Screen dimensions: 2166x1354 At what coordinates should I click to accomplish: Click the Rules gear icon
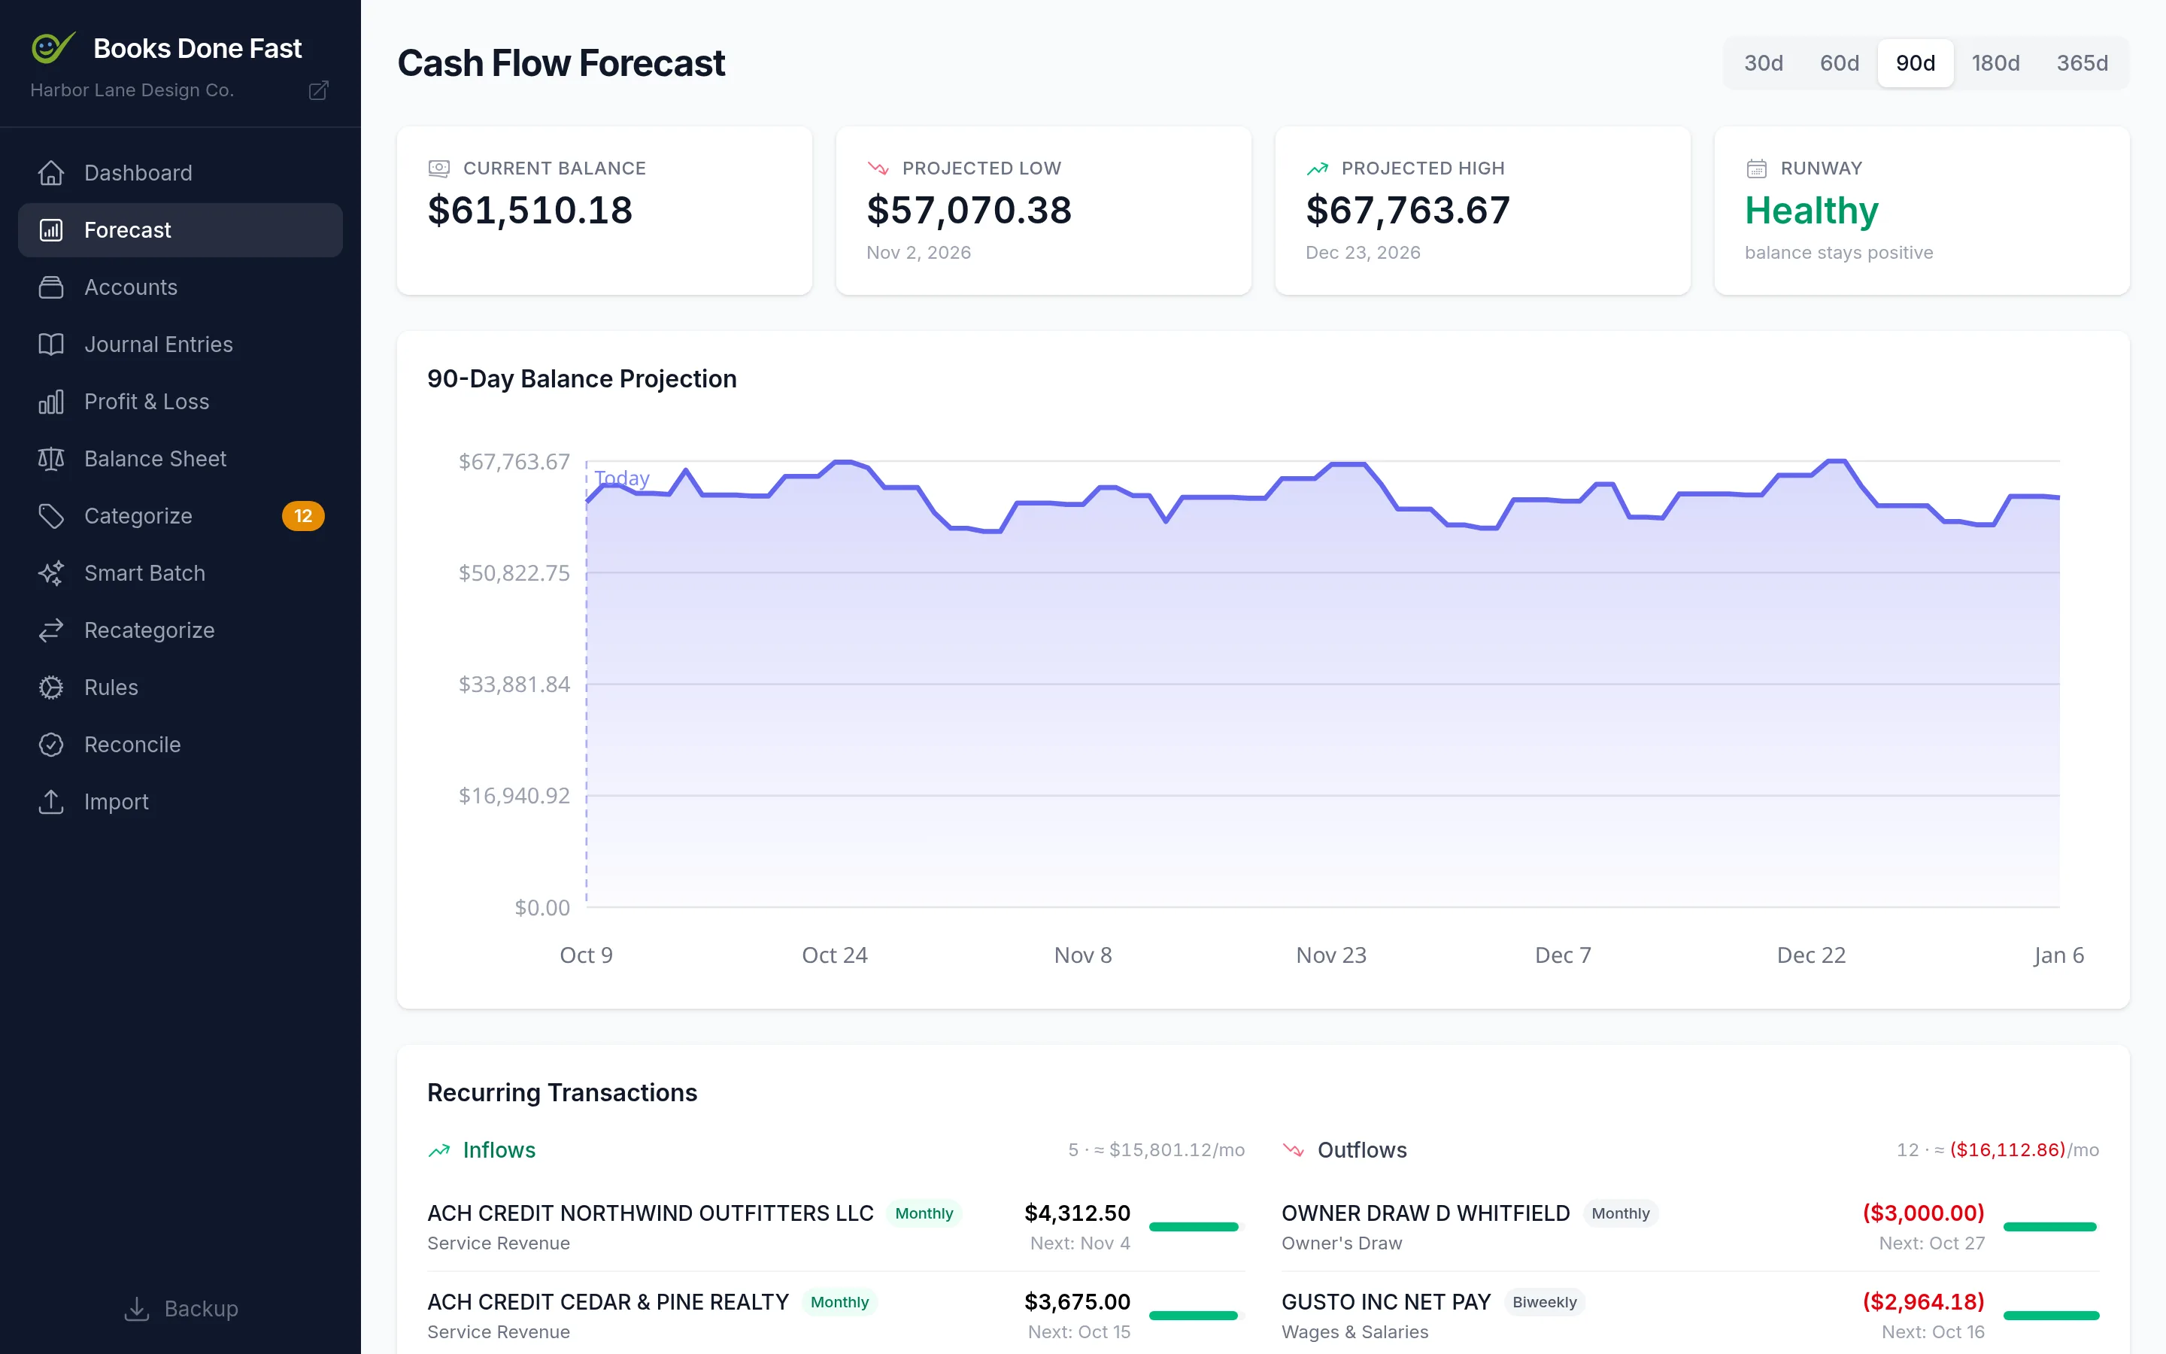(x=51, y=688)
